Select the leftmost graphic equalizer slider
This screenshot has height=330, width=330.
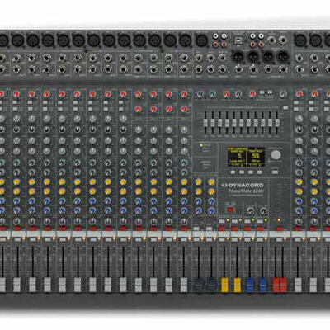[x=206, y=122]
